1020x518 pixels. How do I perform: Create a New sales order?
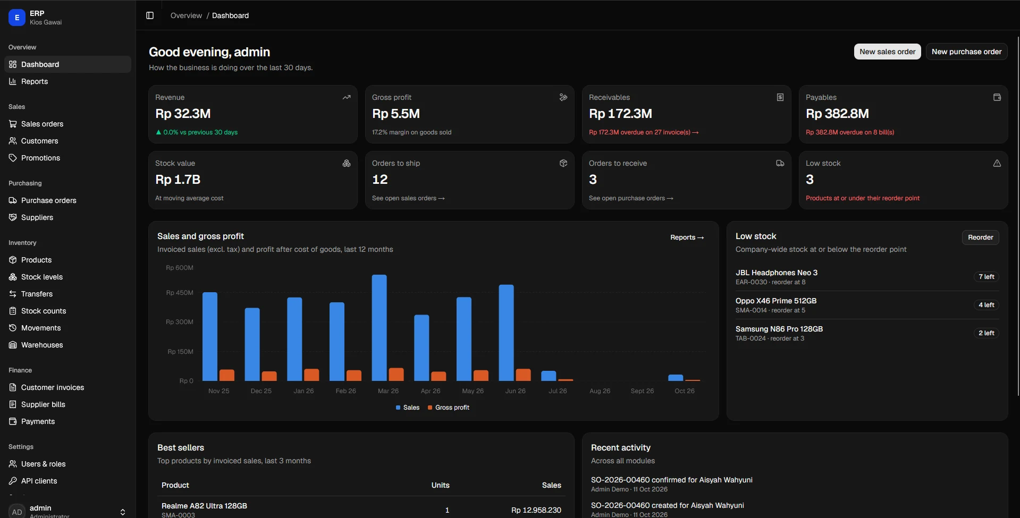point(887,52)
